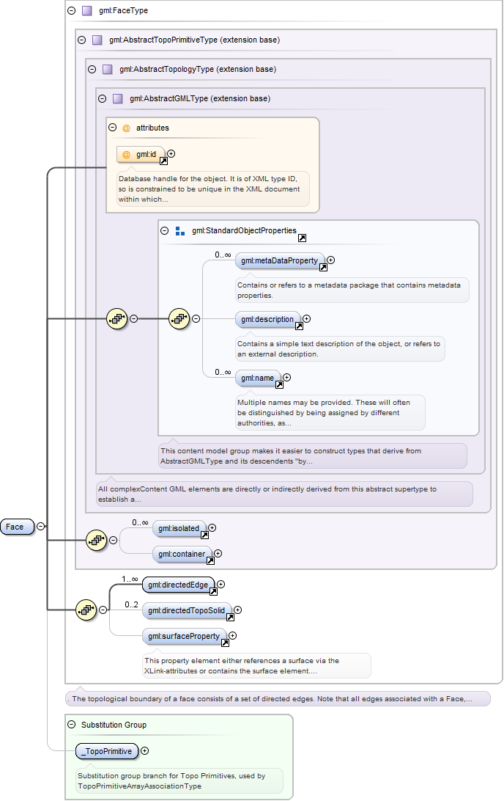This screenshot has height=801, width=504.
Task: Select the gml:description element
Action: [268, 319]
